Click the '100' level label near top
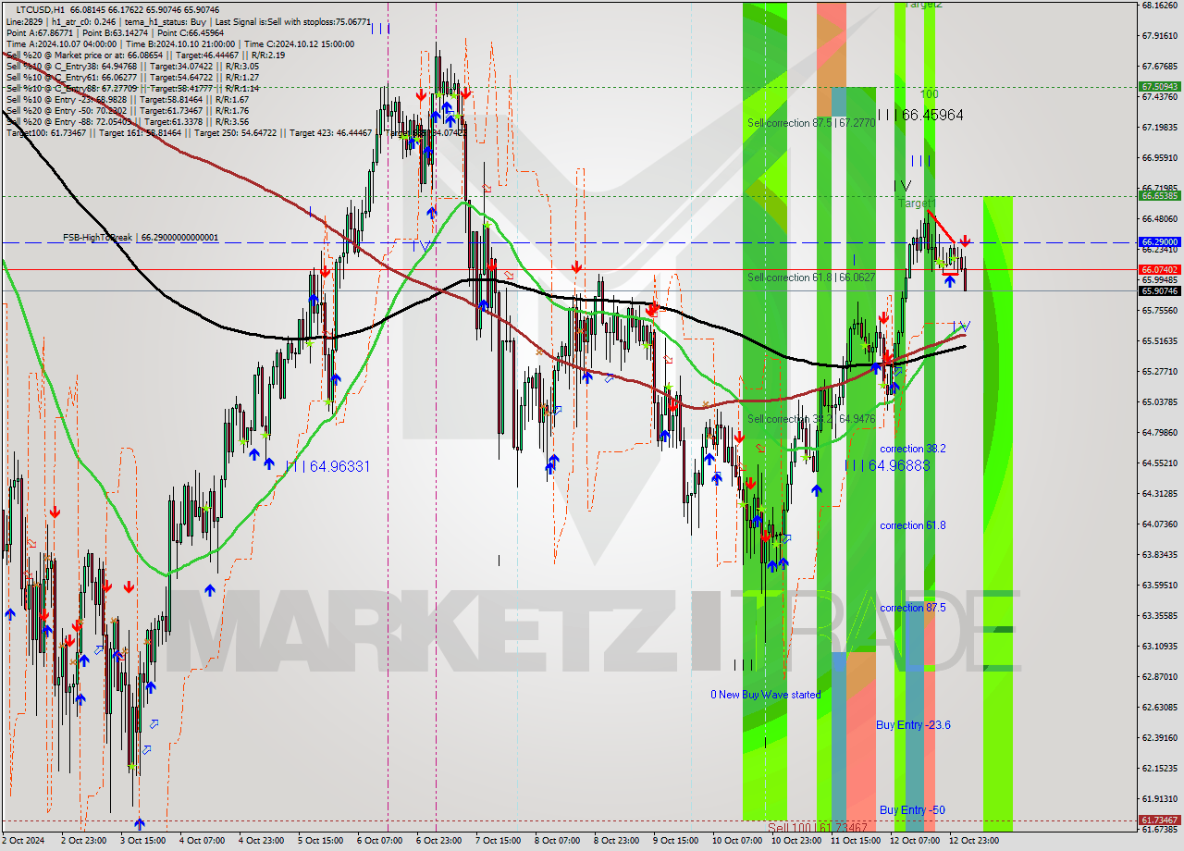The image size is (1184, 851). pyautogui.click(x=929, y=94)
